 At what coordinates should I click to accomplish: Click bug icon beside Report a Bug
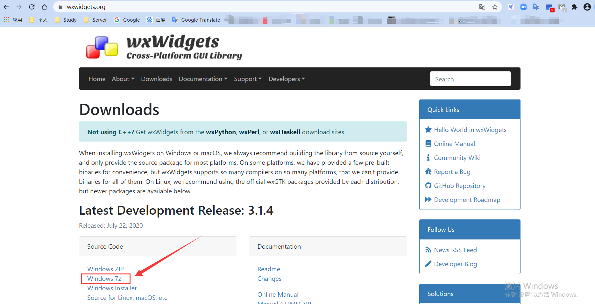tap(428, 171)
